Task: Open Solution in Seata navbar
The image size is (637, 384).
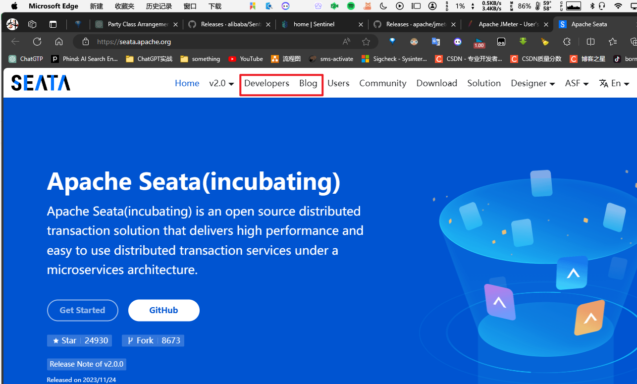Action: pyautogui.click(x=484, y=83)
